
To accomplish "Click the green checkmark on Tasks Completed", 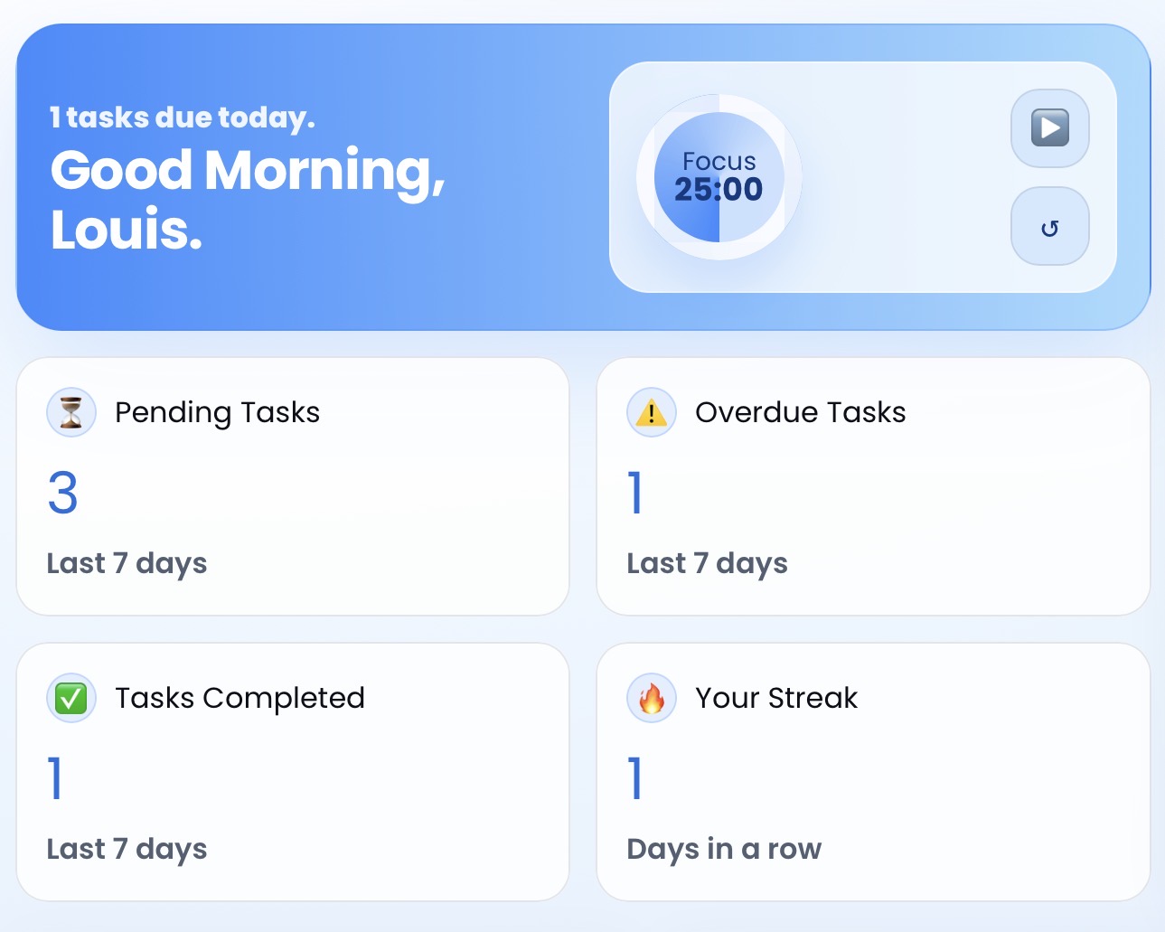I will (x=71, y=698).
